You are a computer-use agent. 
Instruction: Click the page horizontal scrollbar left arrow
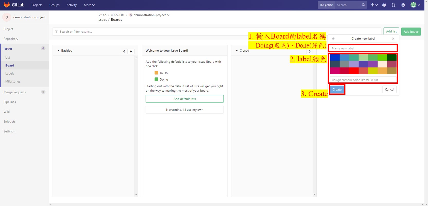click(x=51, y=204)
